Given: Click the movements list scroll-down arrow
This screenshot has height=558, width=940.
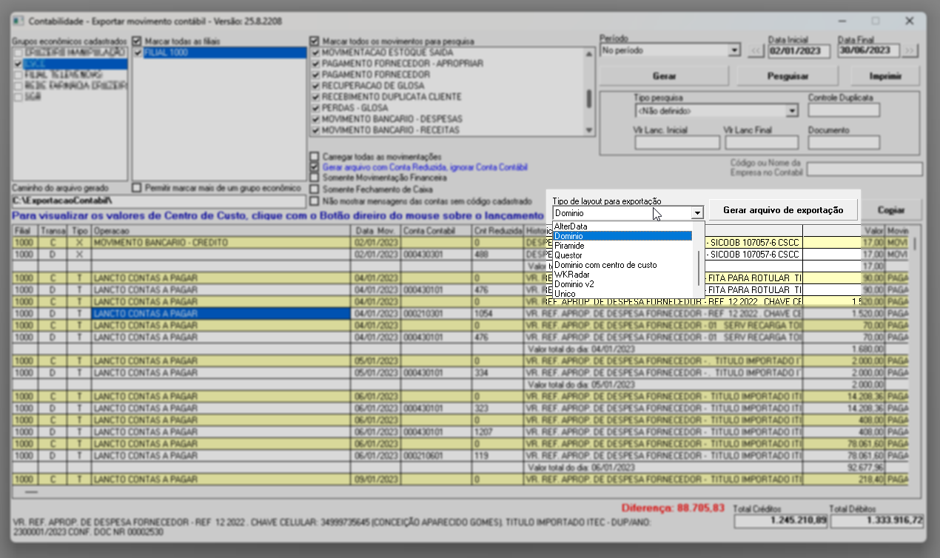Looking at the screenshot, I should click(589, 130).
